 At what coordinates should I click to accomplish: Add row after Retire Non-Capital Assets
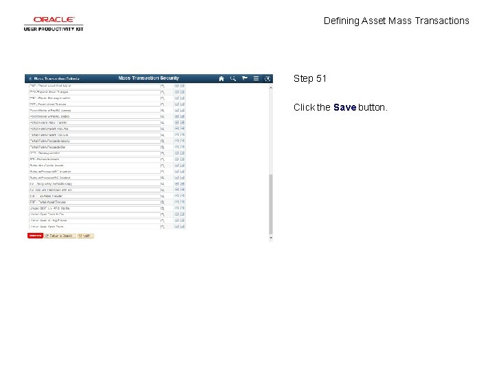(x=177, y=166)
